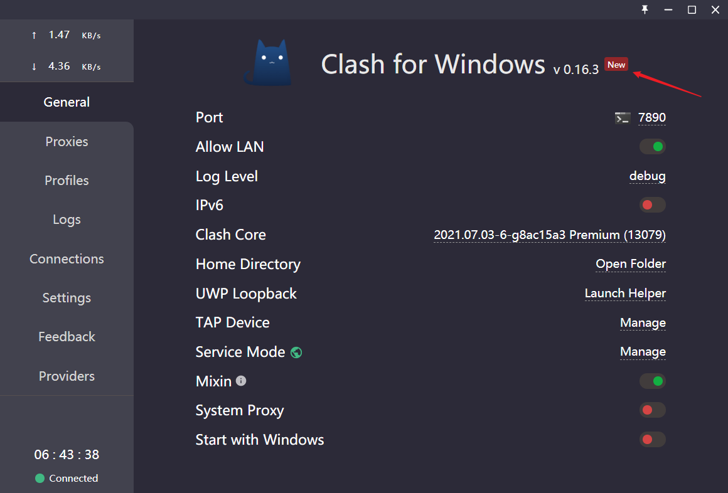This screenshot has height=493, width=728.
Task: Click the red New version badge
Action: pos(616,65)
